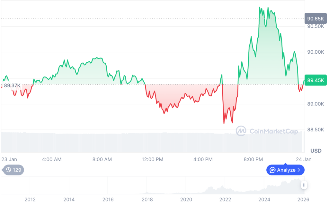
Task: Select 2012 on the bottom timeline
Action: 30,199
